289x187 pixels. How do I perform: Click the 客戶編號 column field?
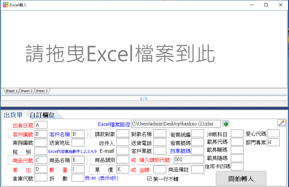(x=41, y=134)
